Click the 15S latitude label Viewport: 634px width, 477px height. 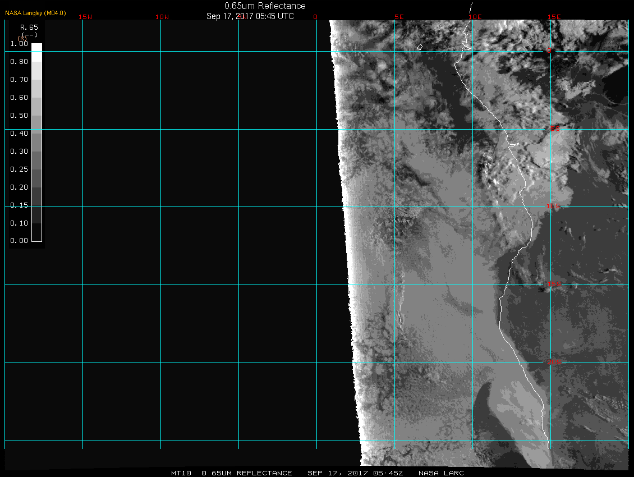point(554,284)
